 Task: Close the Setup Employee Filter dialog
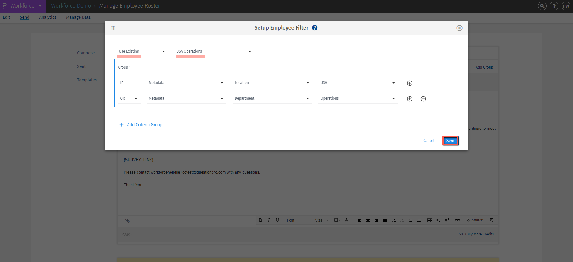coord(459,28)
